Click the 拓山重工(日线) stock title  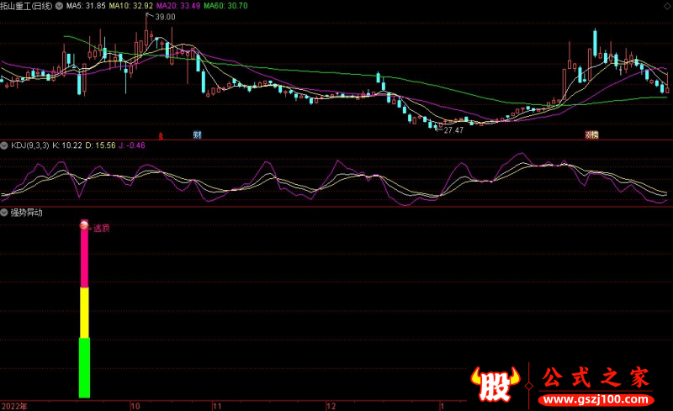[x=27, y=5]
